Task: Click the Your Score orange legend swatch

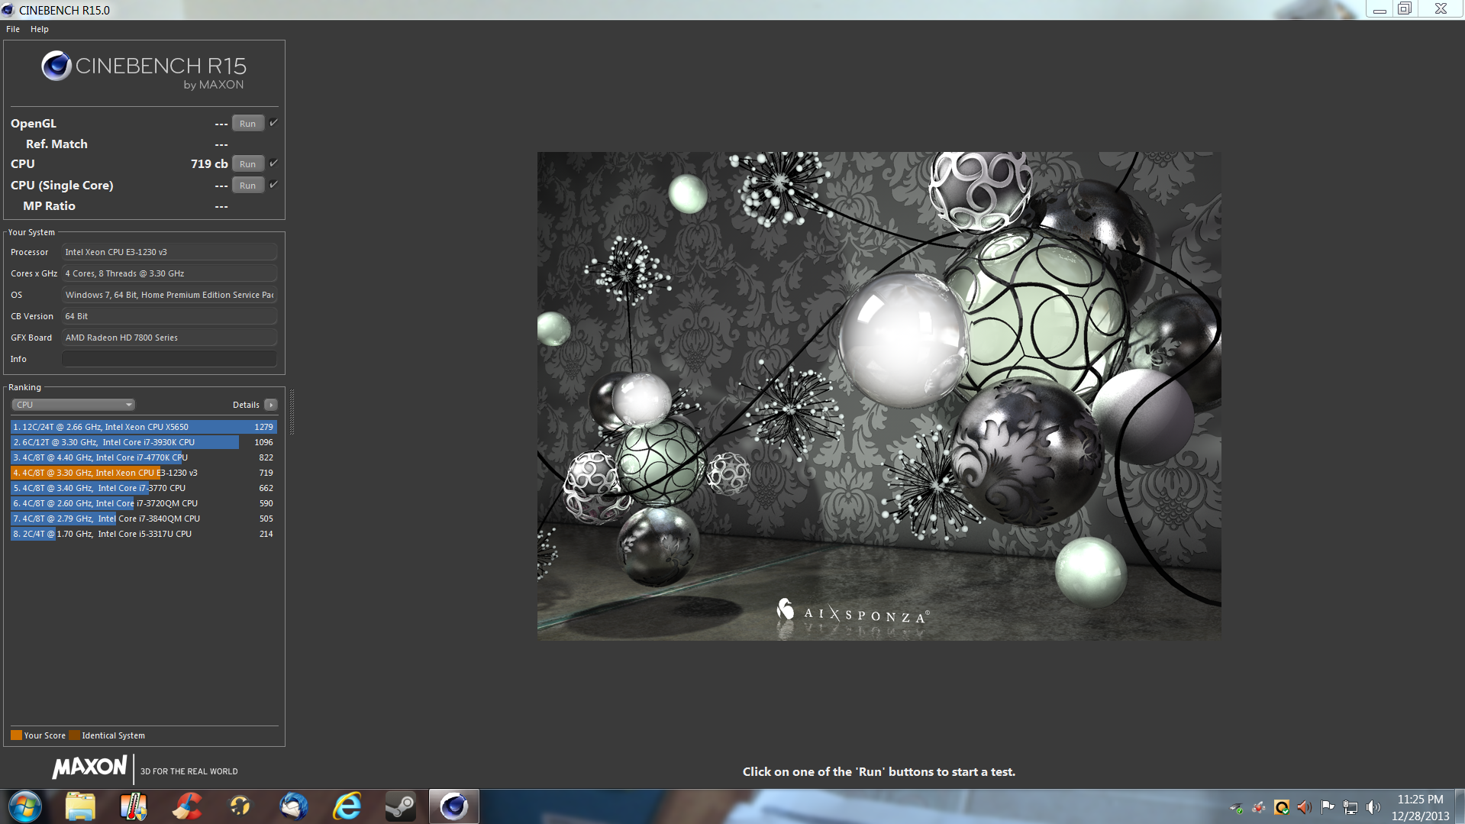Action: tap(16, 735)
